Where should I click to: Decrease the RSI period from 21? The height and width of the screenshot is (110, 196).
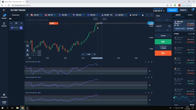point(11,23)
